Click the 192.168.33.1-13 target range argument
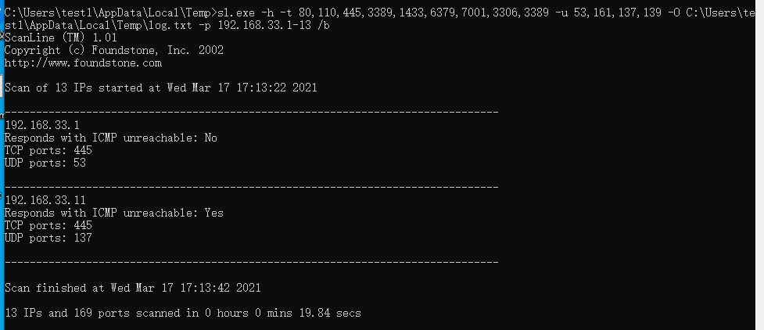This screenshot has width=764, height=330. (x=264, y=25)
